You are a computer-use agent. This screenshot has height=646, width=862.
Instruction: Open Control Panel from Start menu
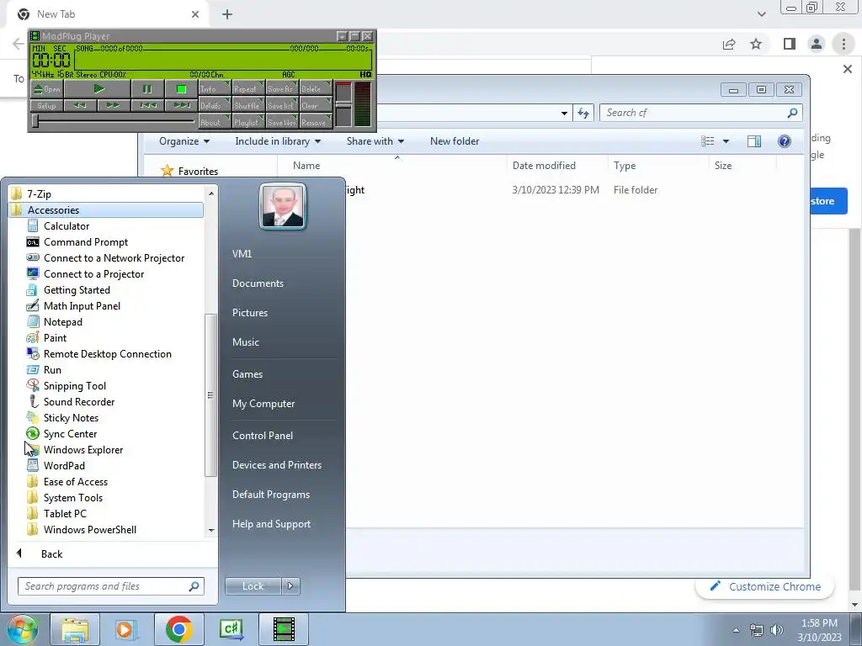click(263, 435)
